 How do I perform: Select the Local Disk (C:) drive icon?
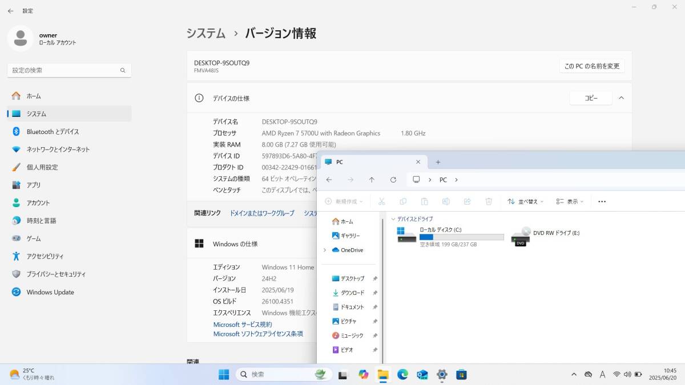(x=407, y=234)
